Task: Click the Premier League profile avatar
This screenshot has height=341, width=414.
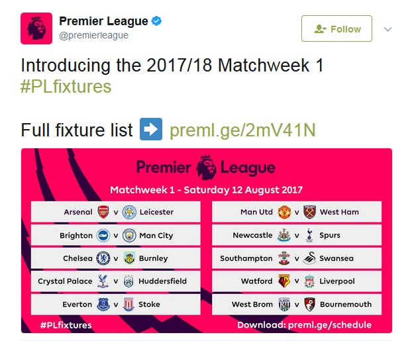Action: pos(36,28)
